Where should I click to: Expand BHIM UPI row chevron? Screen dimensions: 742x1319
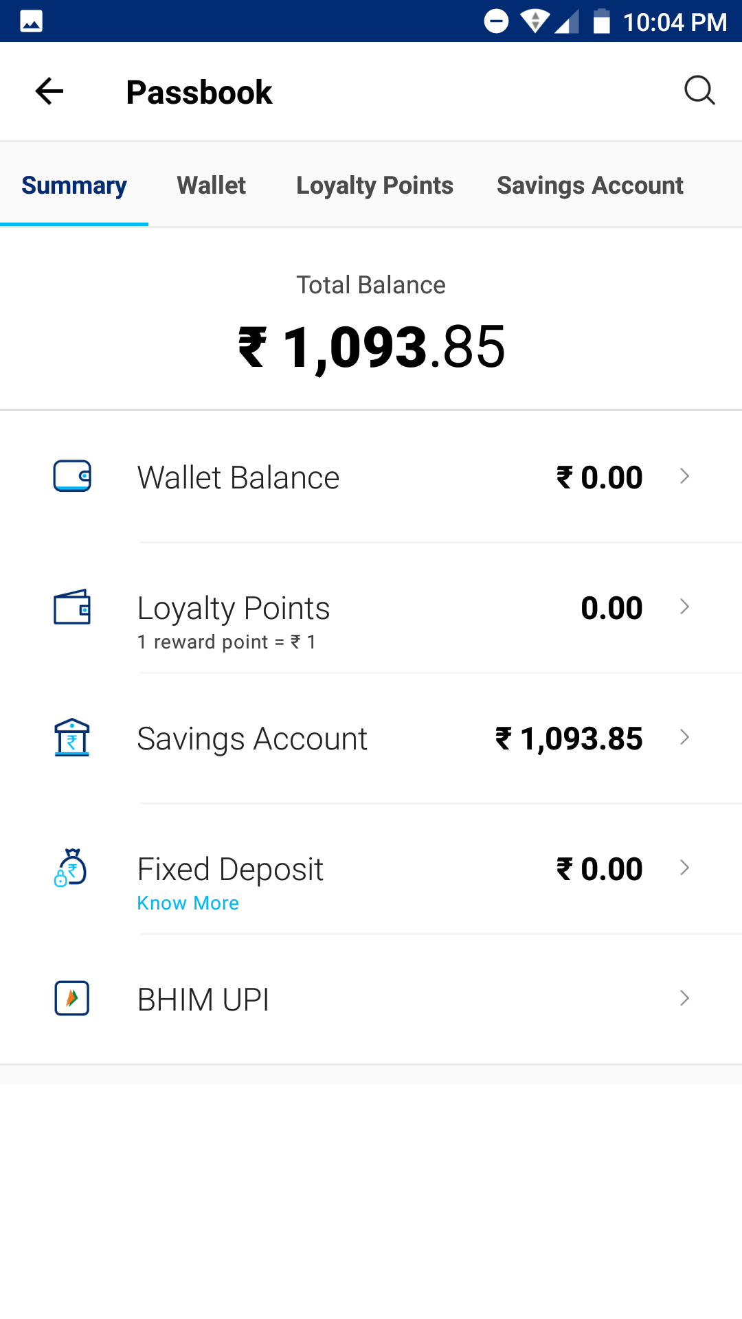point(684,998)
